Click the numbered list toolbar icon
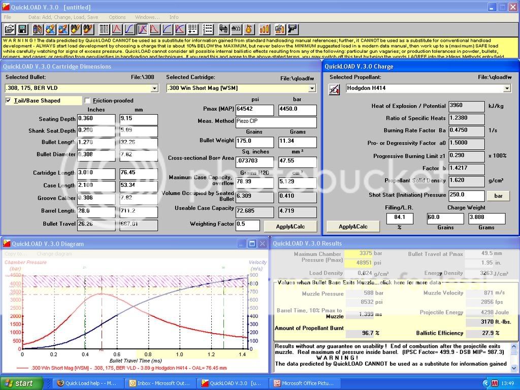The image size is (520, 390). (208, 29)
